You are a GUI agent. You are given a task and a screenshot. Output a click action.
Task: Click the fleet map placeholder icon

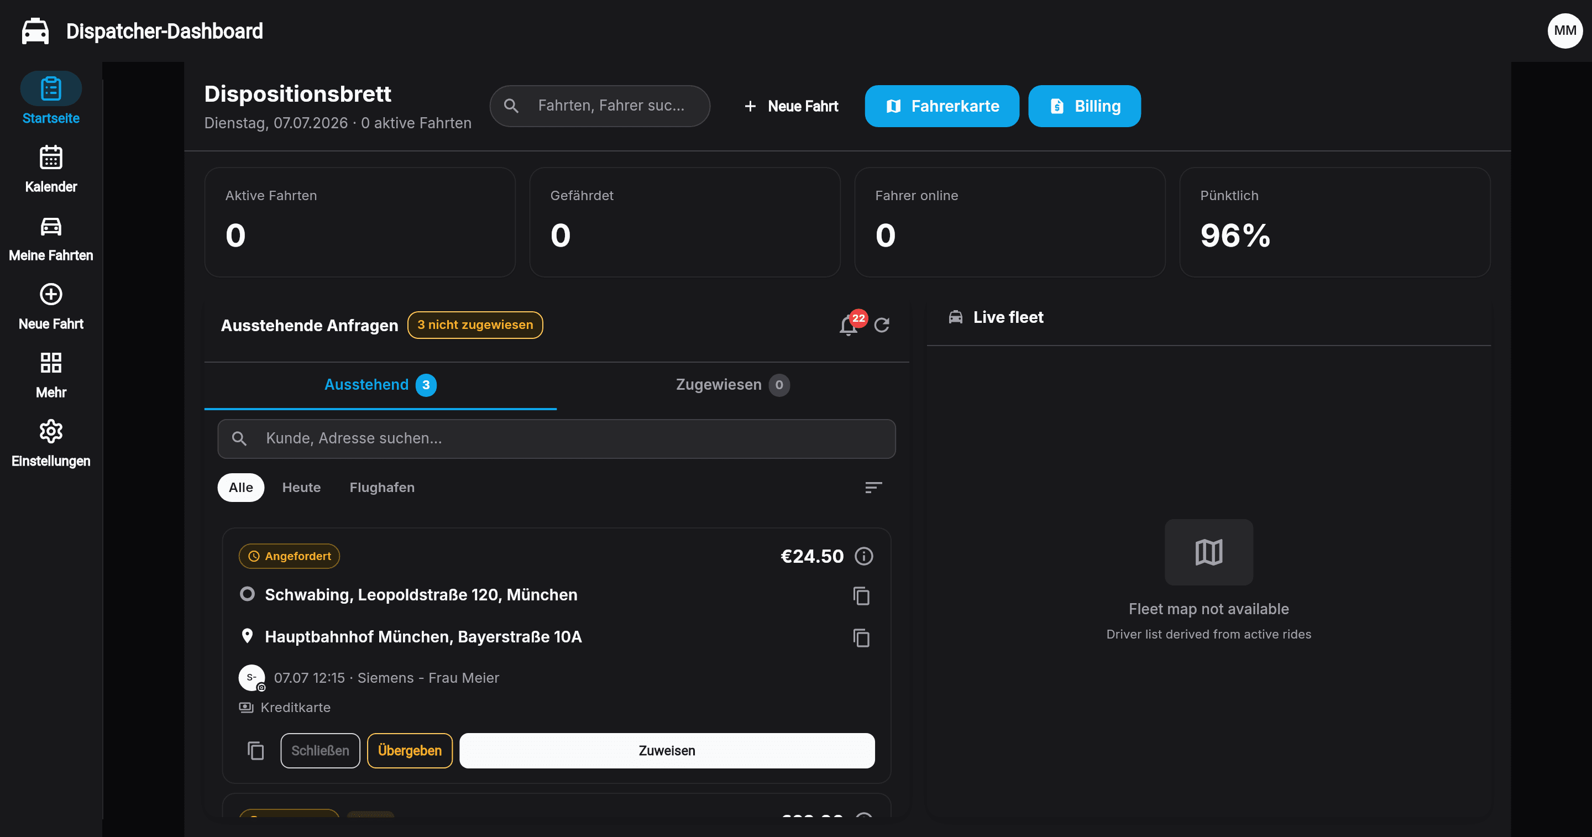coord(1209,552)
